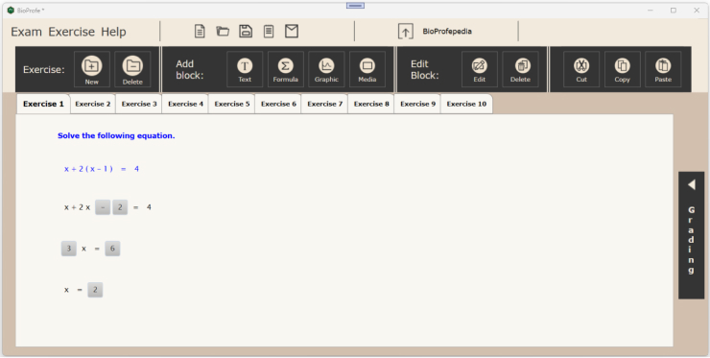Switch to Exercise 10 tab
This screenshot has height=358, width=710.
pos(466,104)
